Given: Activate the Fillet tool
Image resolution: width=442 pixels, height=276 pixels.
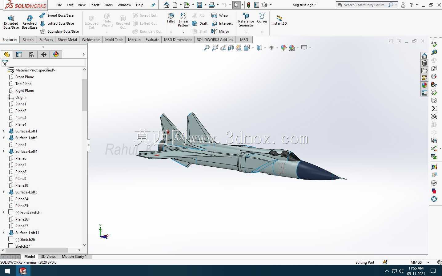Looking at the screenshot, I should [x=171, y=18].
